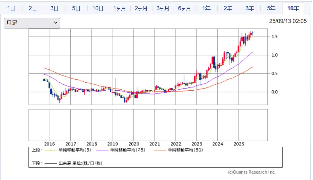Select the 3ヶ月 period tab

[163, 8]
